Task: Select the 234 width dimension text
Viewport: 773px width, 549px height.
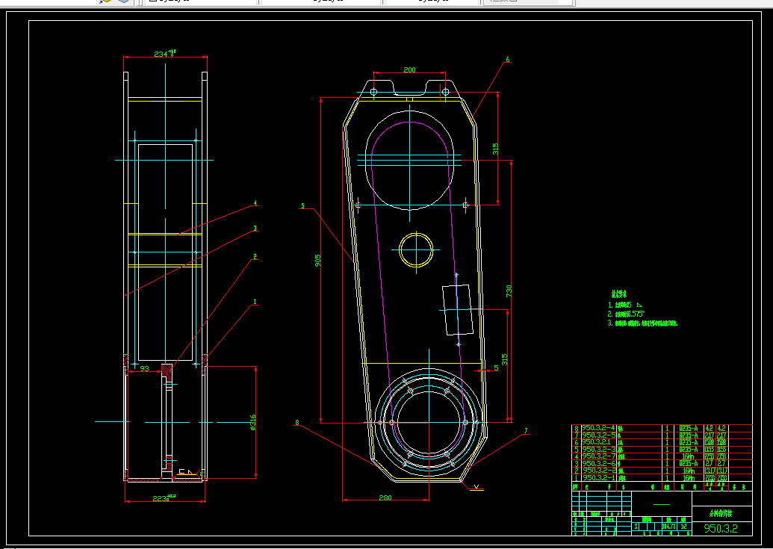Action: point(165,53)
